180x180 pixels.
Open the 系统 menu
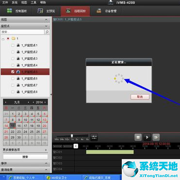click(x=15, y=2)
